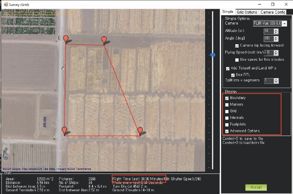Click the top-right boundary waypoint marker
Screen dimensions: 293x194
104,40
